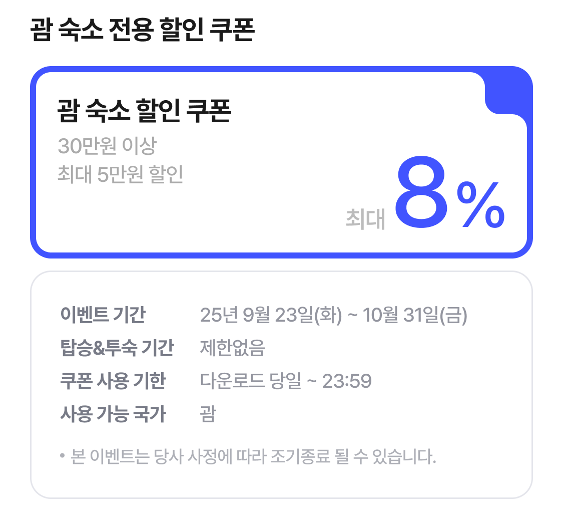Select the coupon title 괌 숙소 할인 쿠폰

click(145, 111)
